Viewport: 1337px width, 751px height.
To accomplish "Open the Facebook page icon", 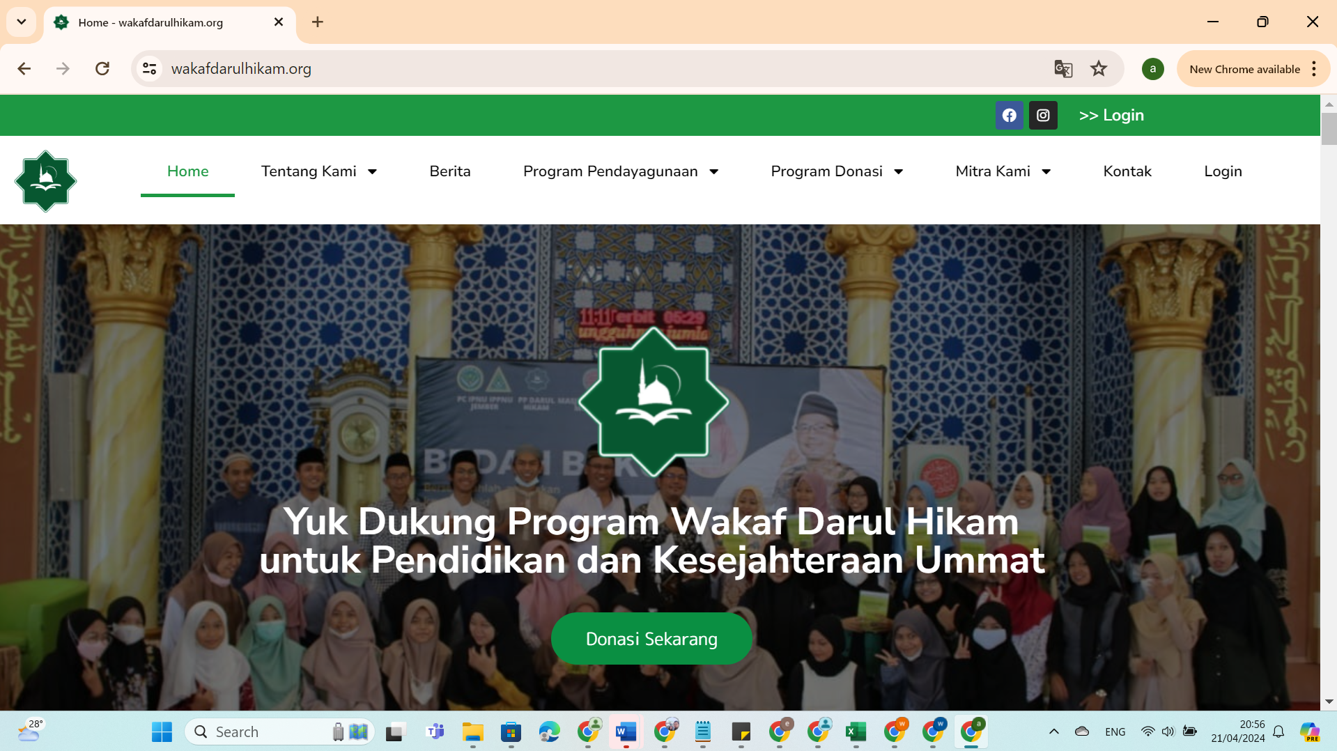I will 1009,116.
